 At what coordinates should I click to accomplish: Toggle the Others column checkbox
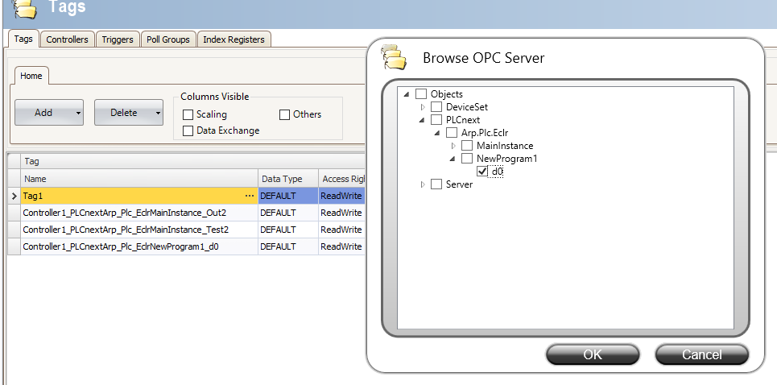click(284, 114)
